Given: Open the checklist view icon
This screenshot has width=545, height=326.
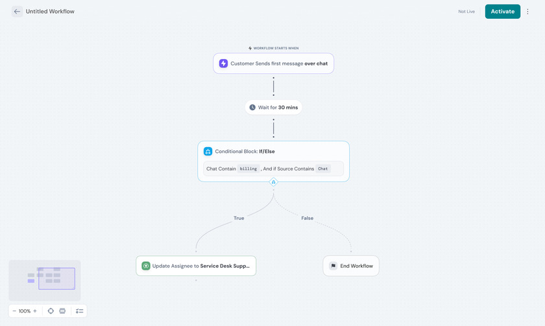Looking at the screenshot, I should [79, 311].
